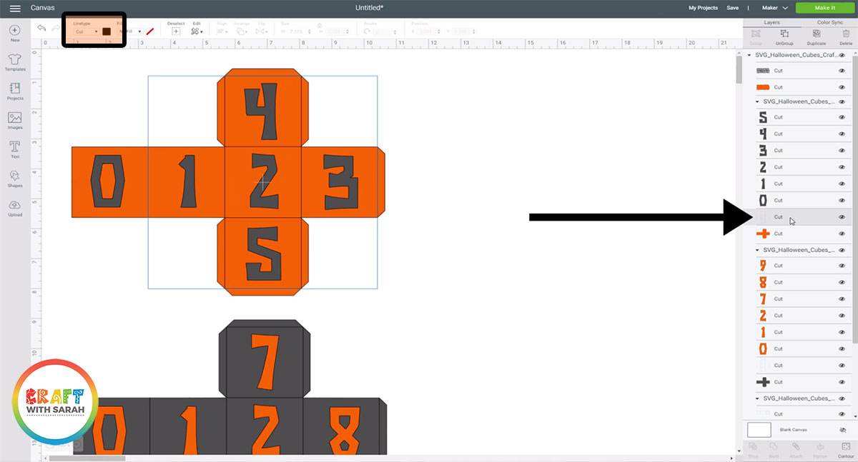UnGroup the selected layers
Image resolution: width=858 pixels, height=462 pixels.
(x=784, y=32)
